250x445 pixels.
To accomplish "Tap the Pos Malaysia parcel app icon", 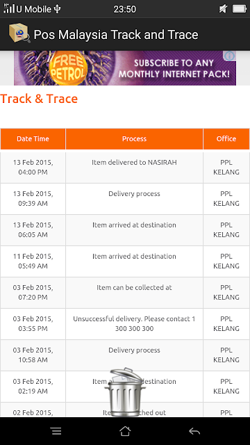I will (x=19, y=33).
